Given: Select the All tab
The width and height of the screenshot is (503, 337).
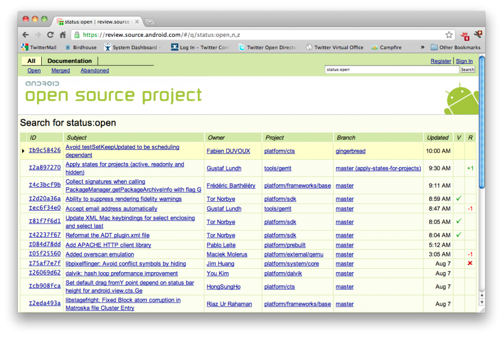Looking at the screenshot, I should pyautogui.click(x=31, y=61).
